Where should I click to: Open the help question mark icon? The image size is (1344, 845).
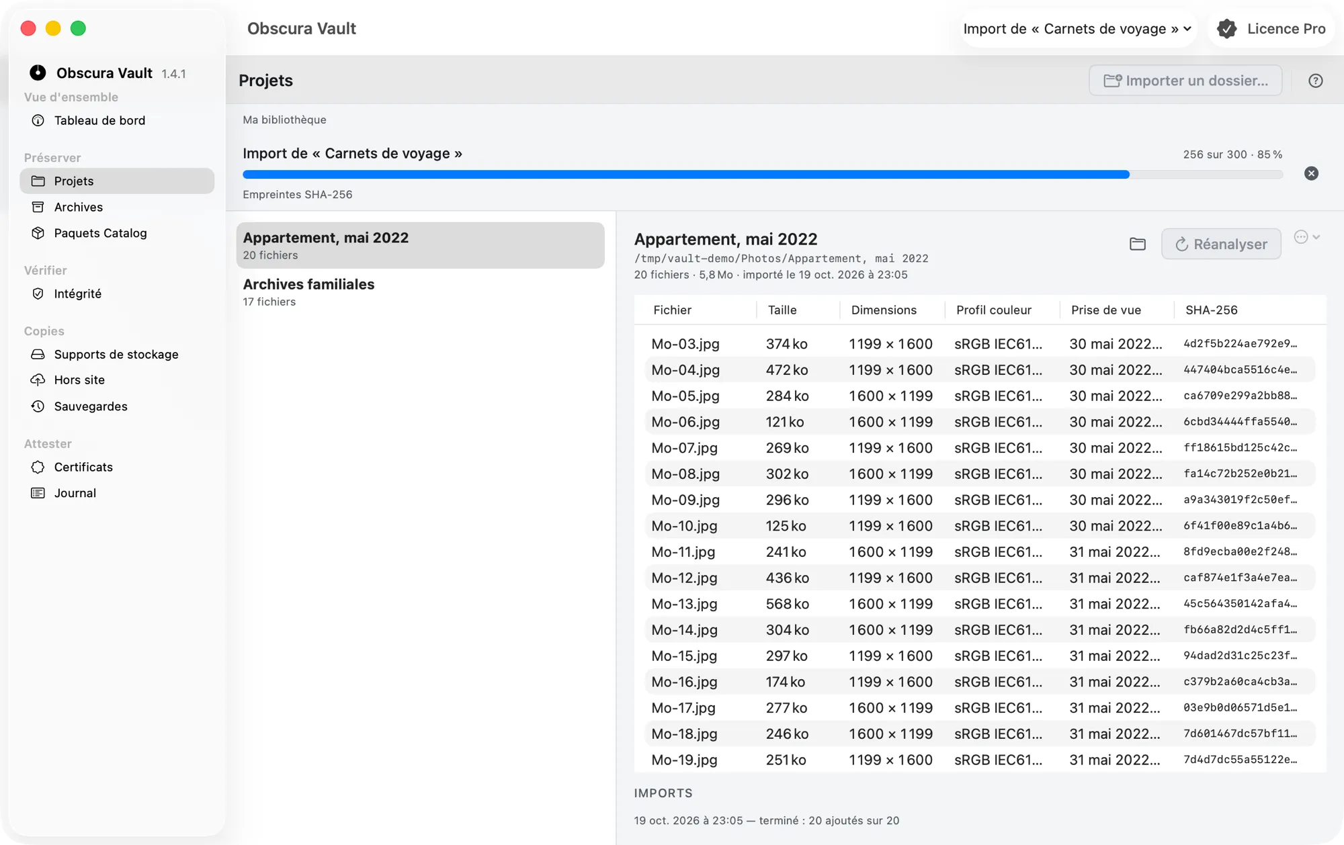(x=1315, y=81)
